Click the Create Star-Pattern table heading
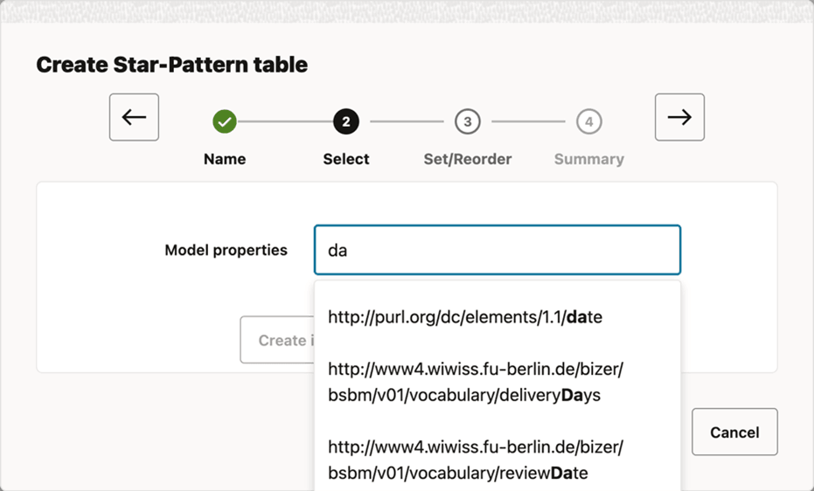 (171, 65)
